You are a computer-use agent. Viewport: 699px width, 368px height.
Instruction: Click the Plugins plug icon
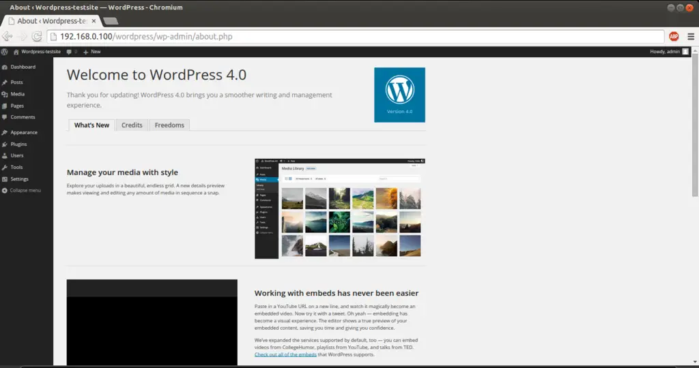point(5,144)
